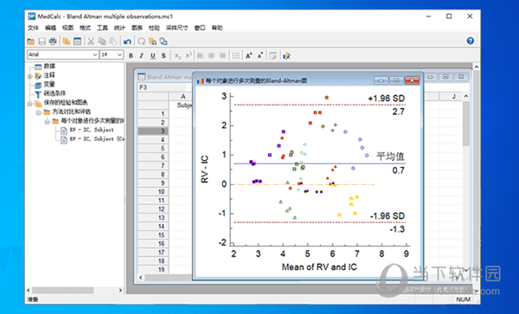Open the Arial font name dropdown
This screenshot has height=314, width=519.
pos(63,54)
